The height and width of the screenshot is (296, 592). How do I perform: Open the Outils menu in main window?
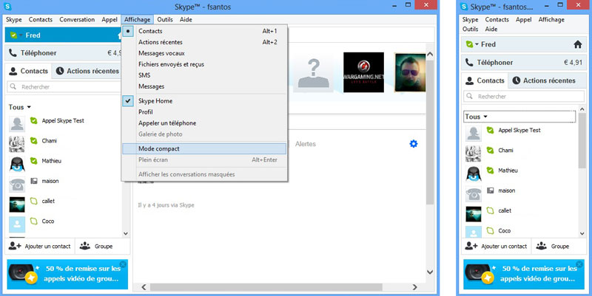(x=165, y=19)
